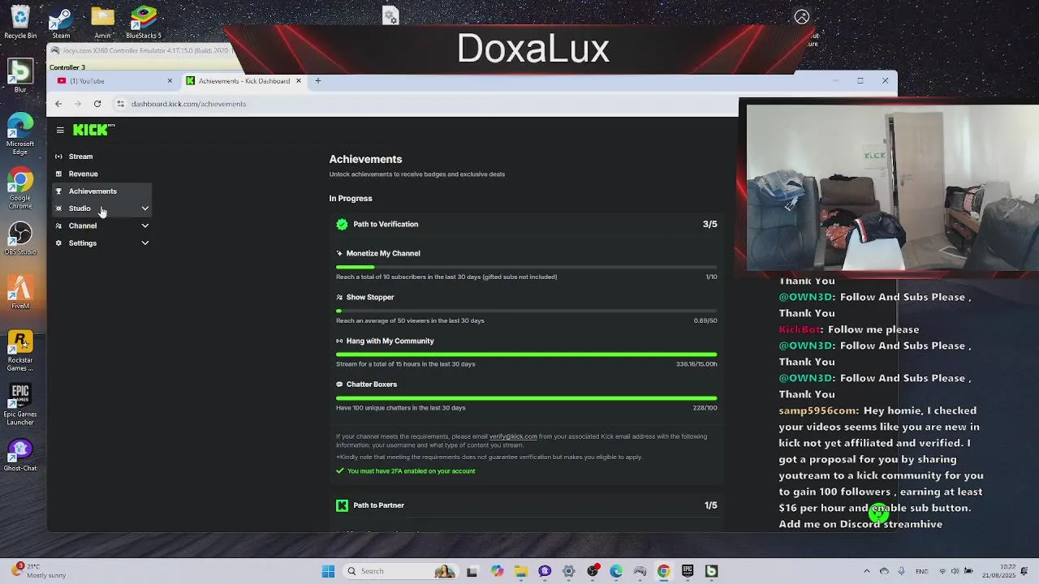Click the 'Path to Partner' heading
This screenshot has width=1039, height=584.
[378, 505]
